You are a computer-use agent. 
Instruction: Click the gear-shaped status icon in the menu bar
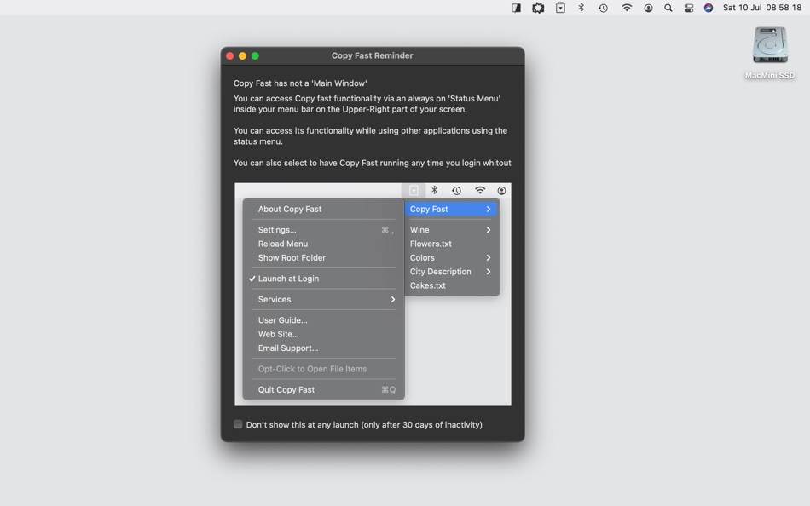pos(538,8)
